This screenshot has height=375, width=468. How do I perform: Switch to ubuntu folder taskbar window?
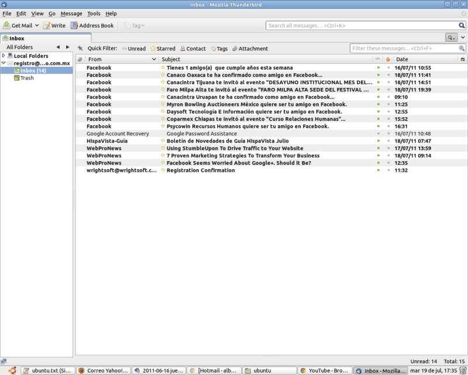pyautogui.click(x=270, y=370)
